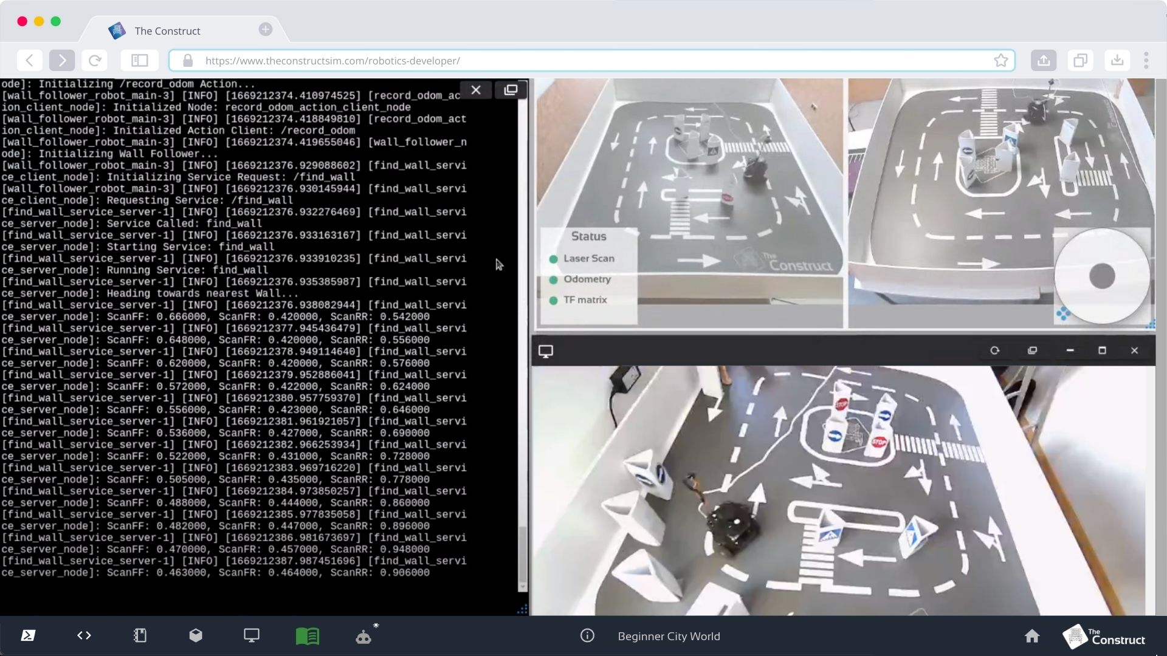The image size is (1167, 656).
Task: Click the Beginner City World label
Action: 669,636
